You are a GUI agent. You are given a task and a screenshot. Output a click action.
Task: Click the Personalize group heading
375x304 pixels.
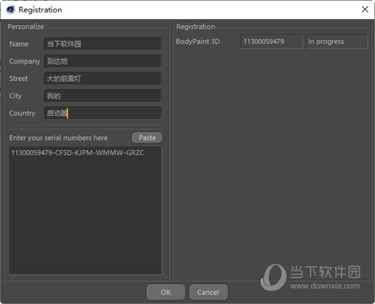point(26,26)
